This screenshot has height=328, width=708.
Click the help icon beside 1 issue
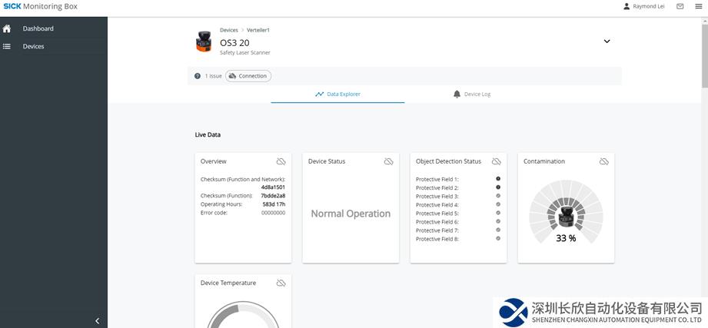[198, 76]
